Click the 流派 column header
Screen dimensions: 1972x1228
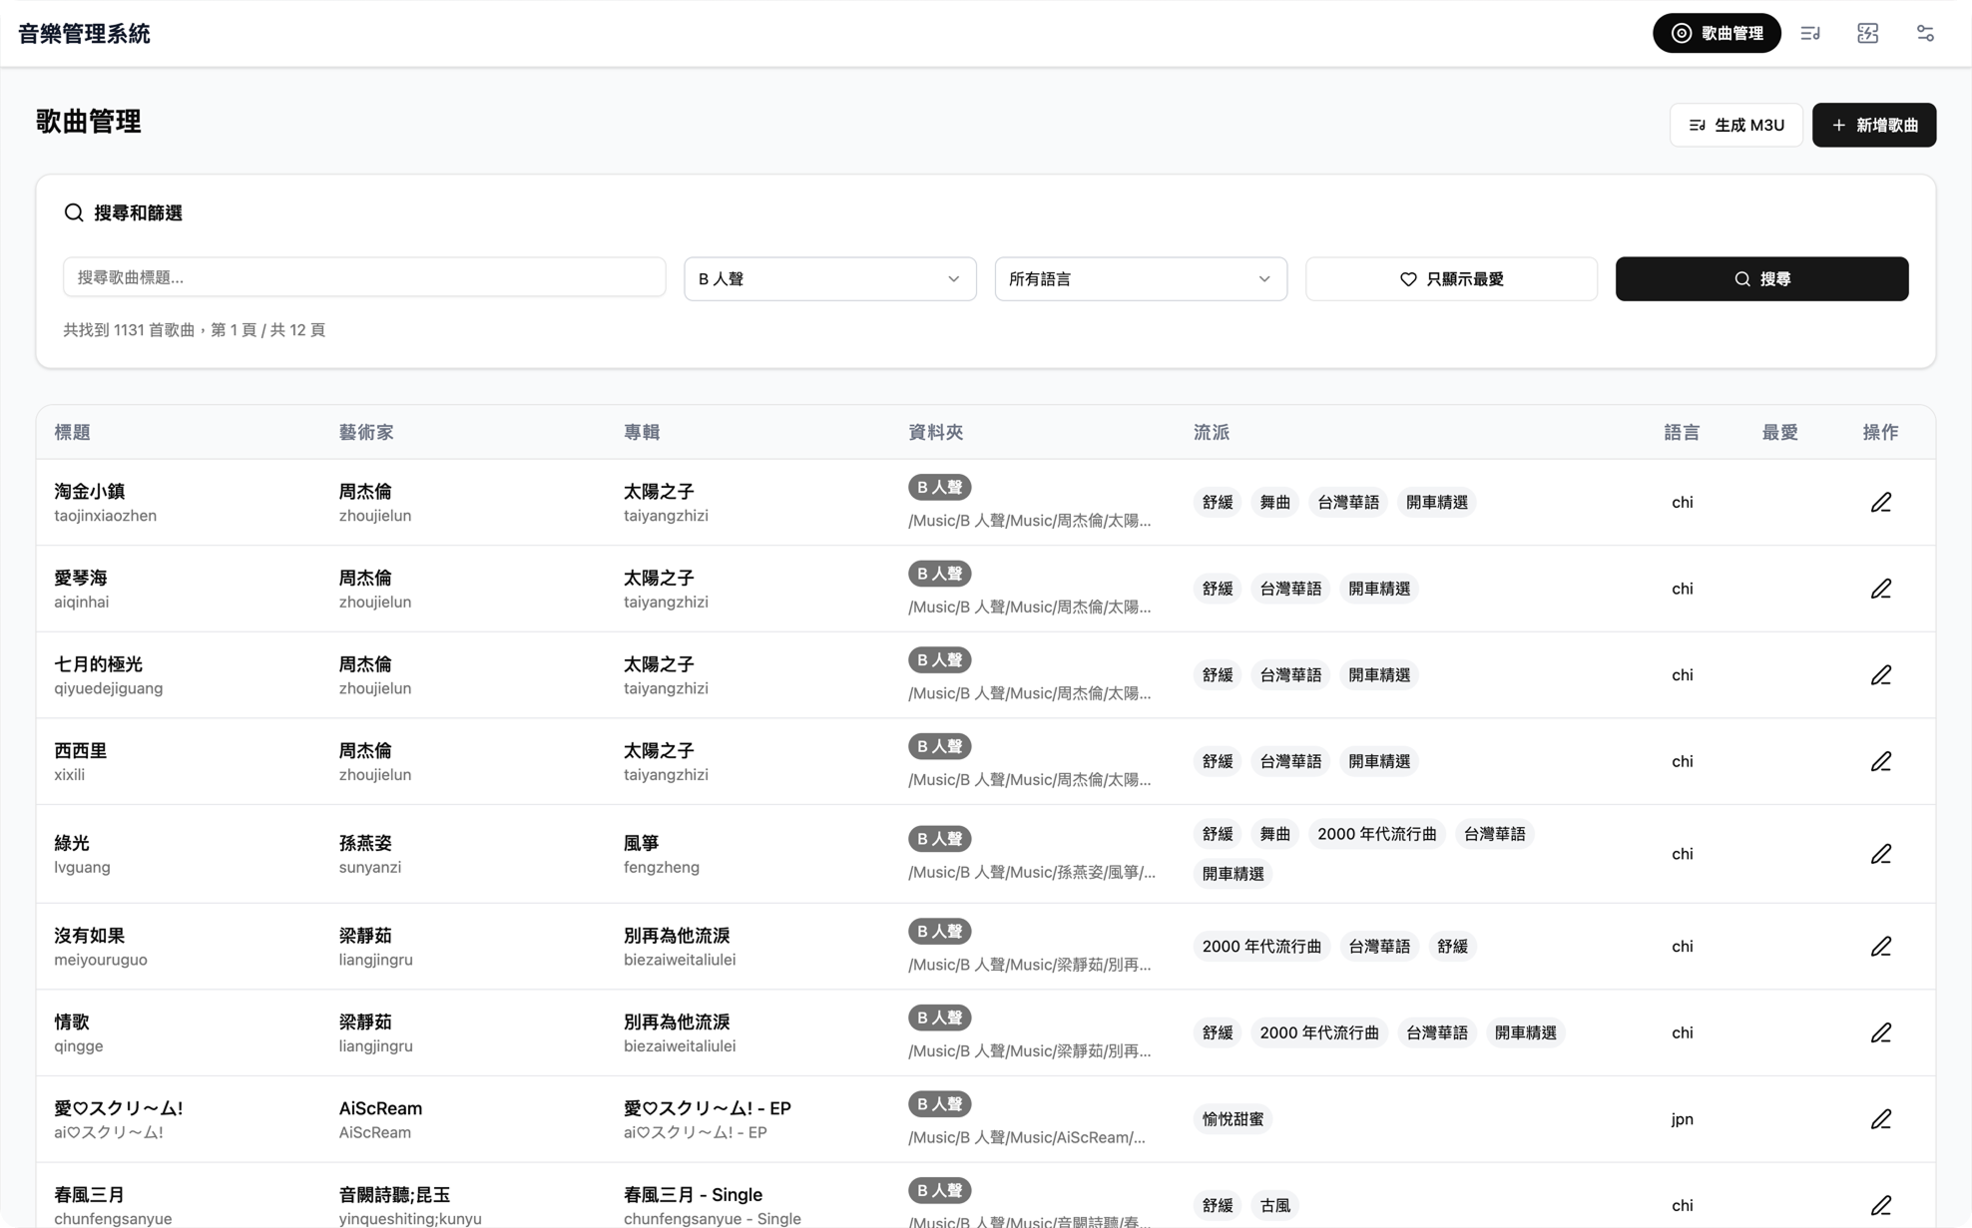(1212, 432)
